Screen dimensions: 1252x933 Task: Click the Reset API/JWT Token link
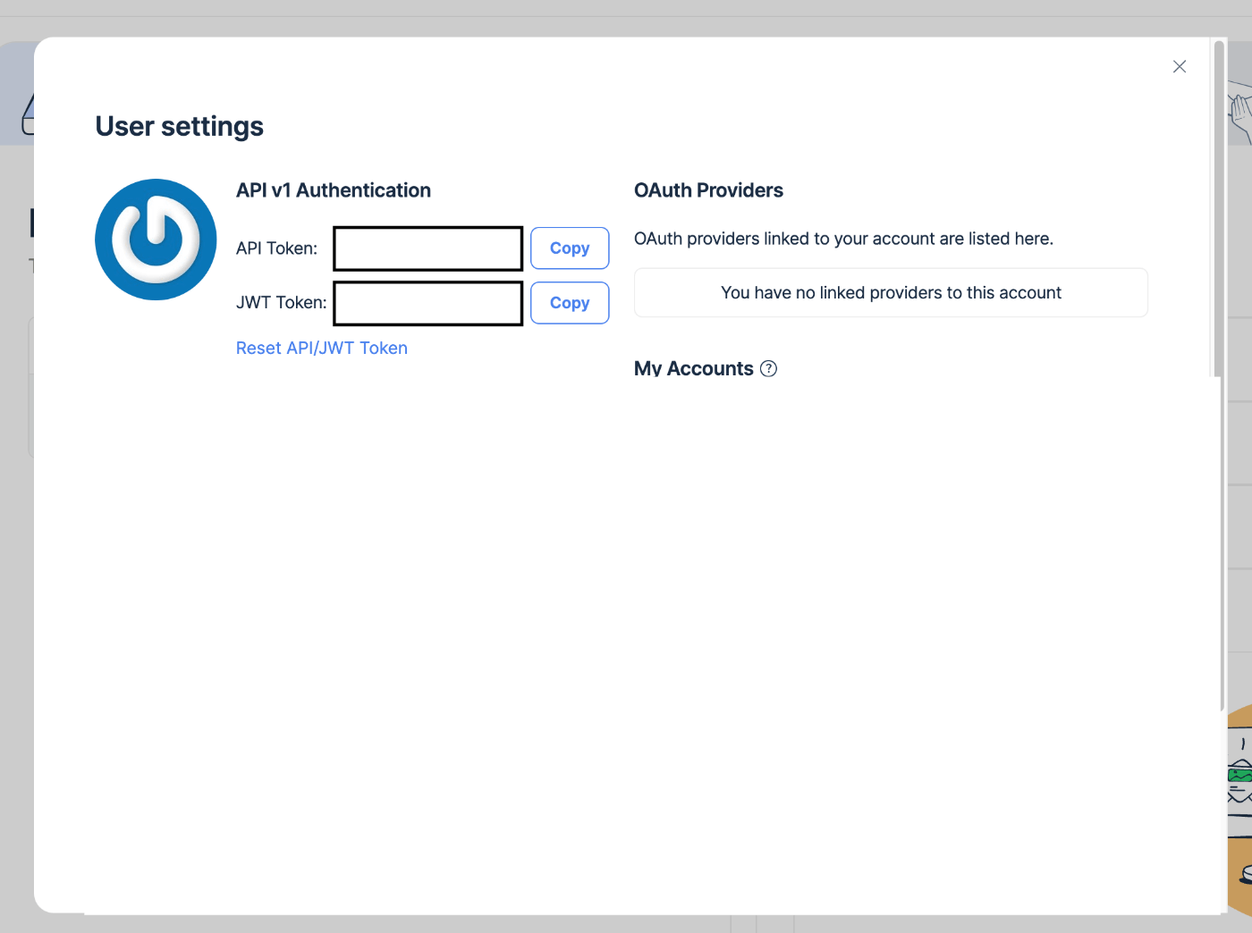(322, 349)
